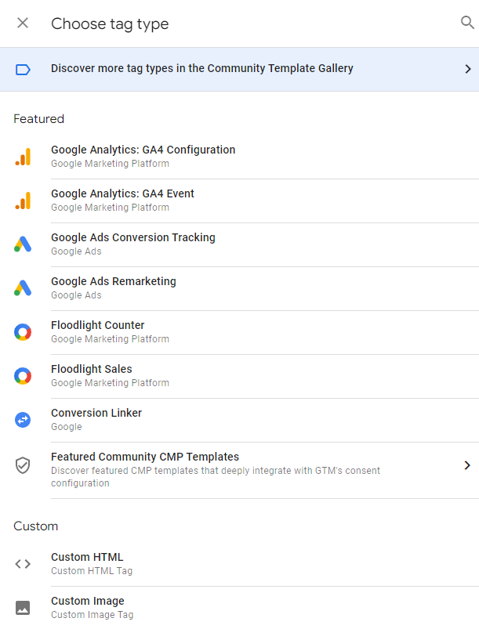The width and height of the screenshot is (479, 629).
Task: Click the Floodlight Sales ring icon
Action: point(23,376)
